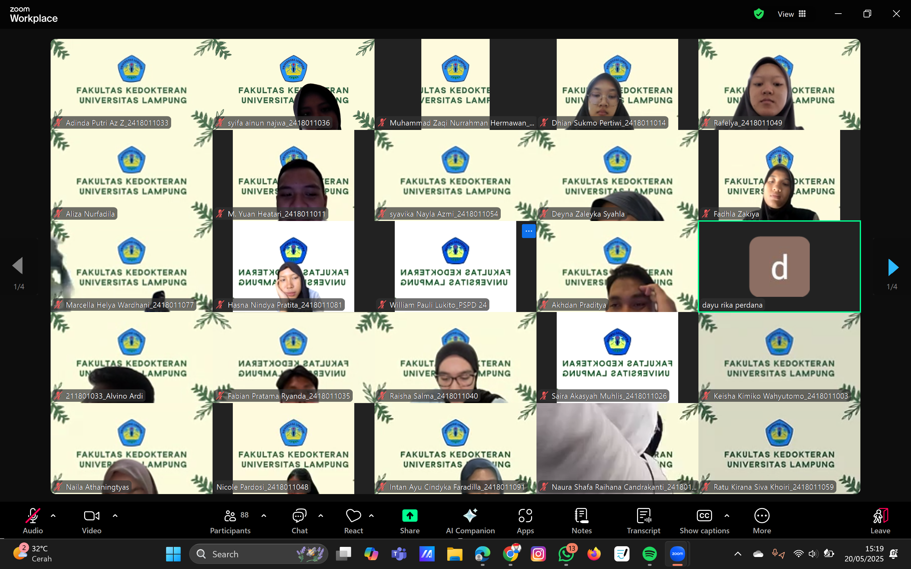Click name label M. Yuan Heatari_2418011011

(x=276, y=214)
